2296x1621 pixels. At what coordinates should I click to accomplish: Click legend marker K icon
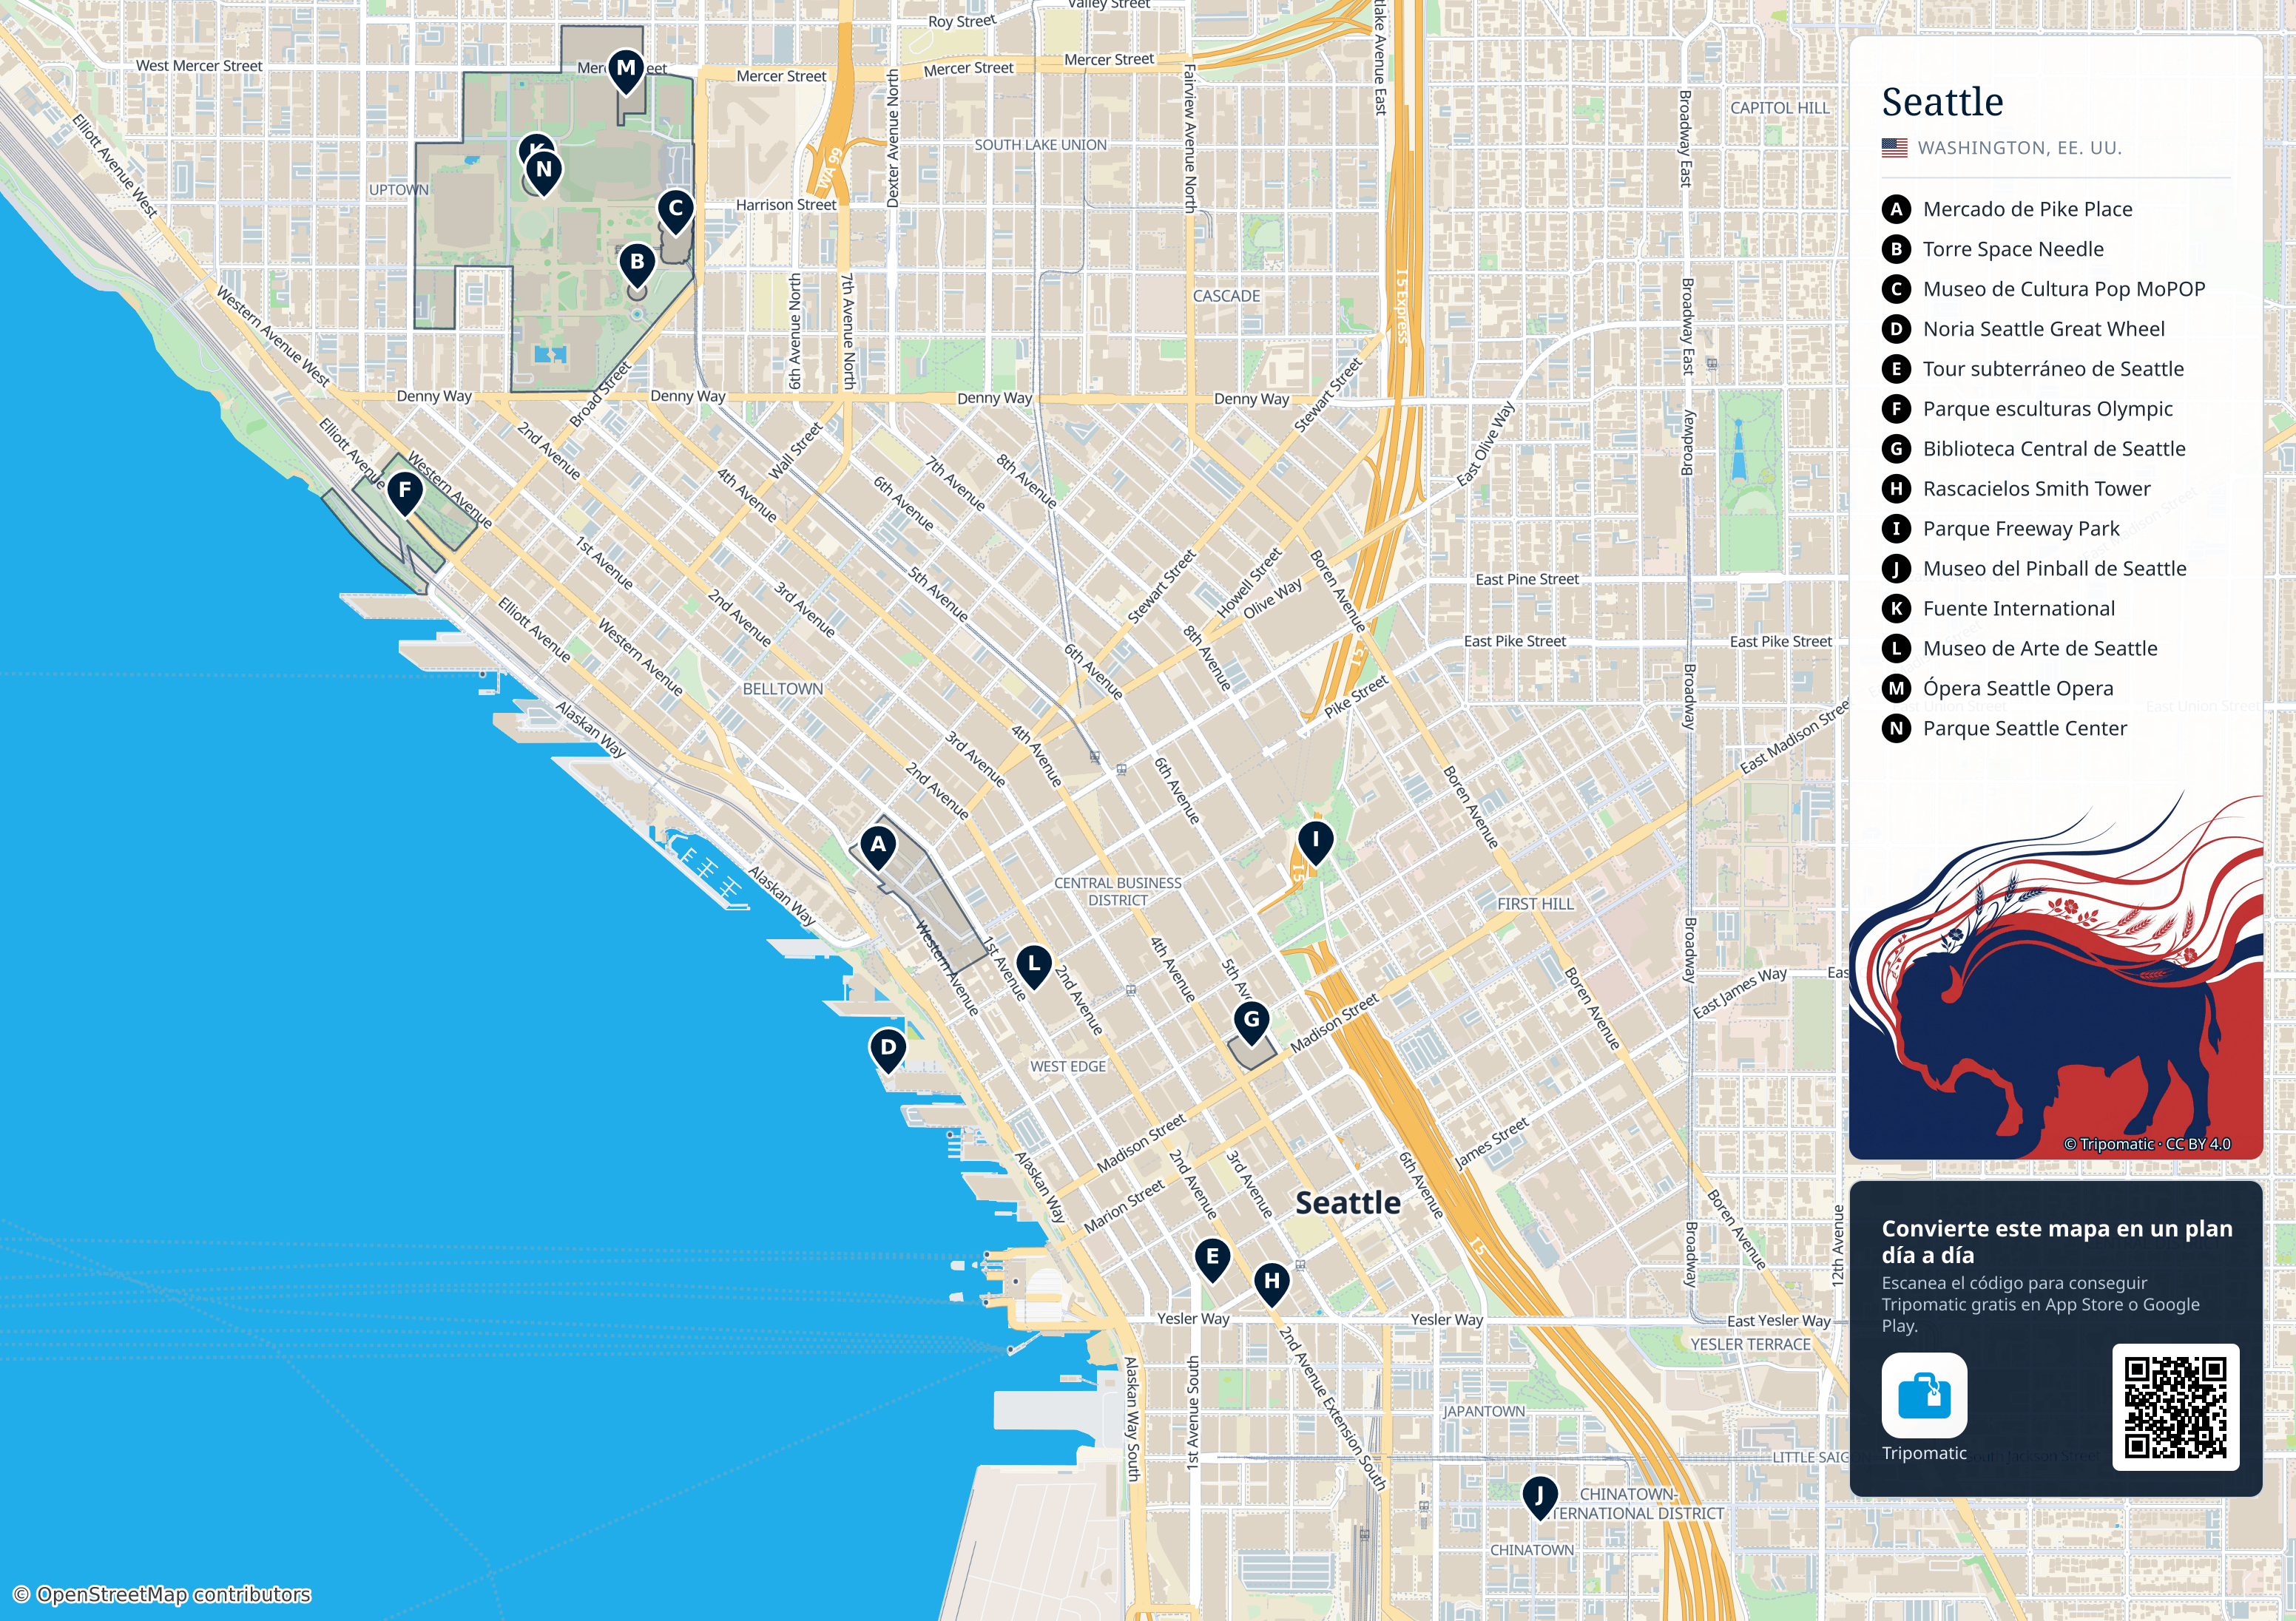pyautogui.click(x=1896, y=609)
